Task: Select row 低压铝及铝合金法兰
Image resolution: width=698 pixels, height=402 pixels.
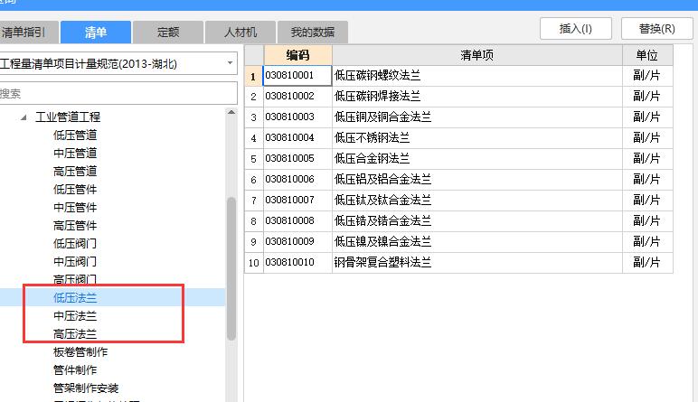Action: 477,180
